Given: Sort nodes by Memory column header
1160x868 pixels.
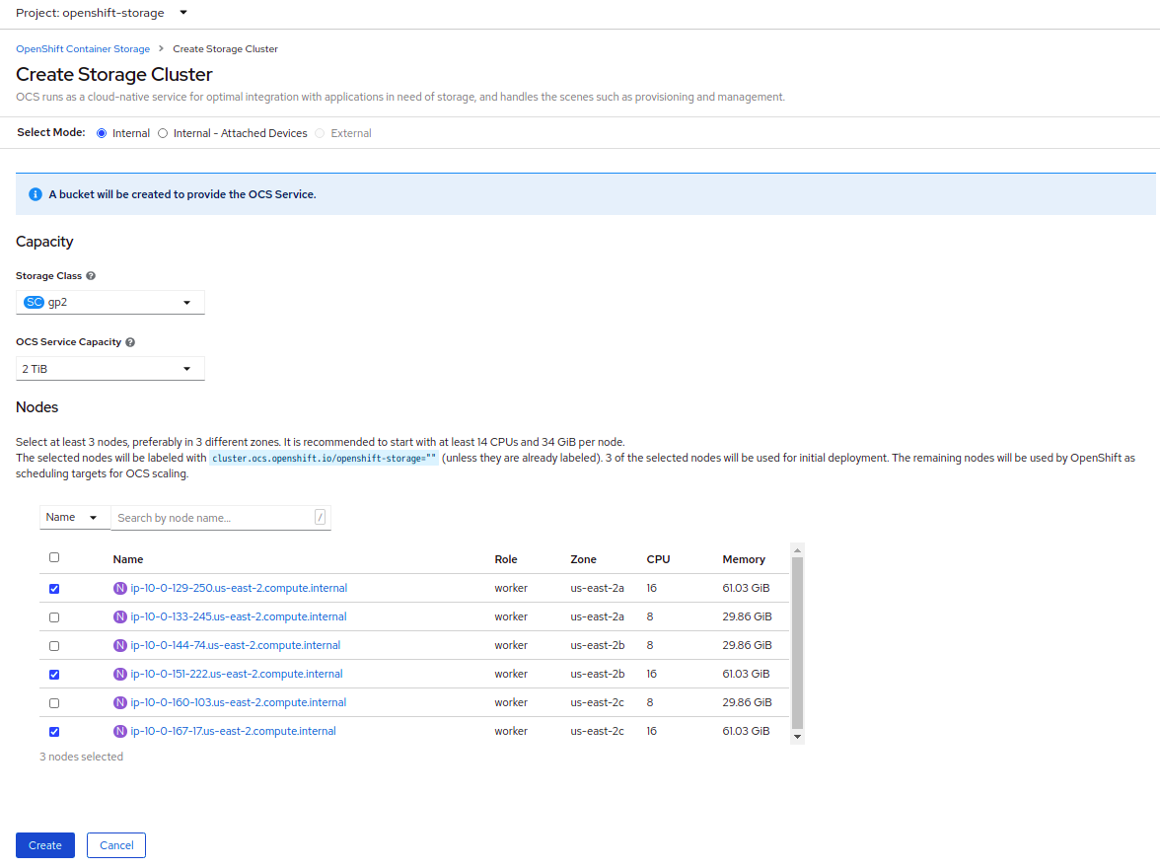Looking at the screenshot, I should (744, 559).
